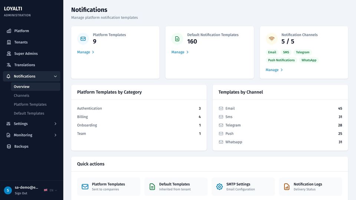
Task: Click Manage link under Notification Channels
Action: point(274,70)
